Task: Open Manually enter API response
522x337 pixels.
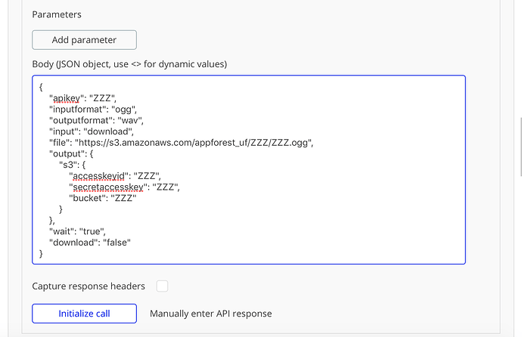Action: point(210,314)
